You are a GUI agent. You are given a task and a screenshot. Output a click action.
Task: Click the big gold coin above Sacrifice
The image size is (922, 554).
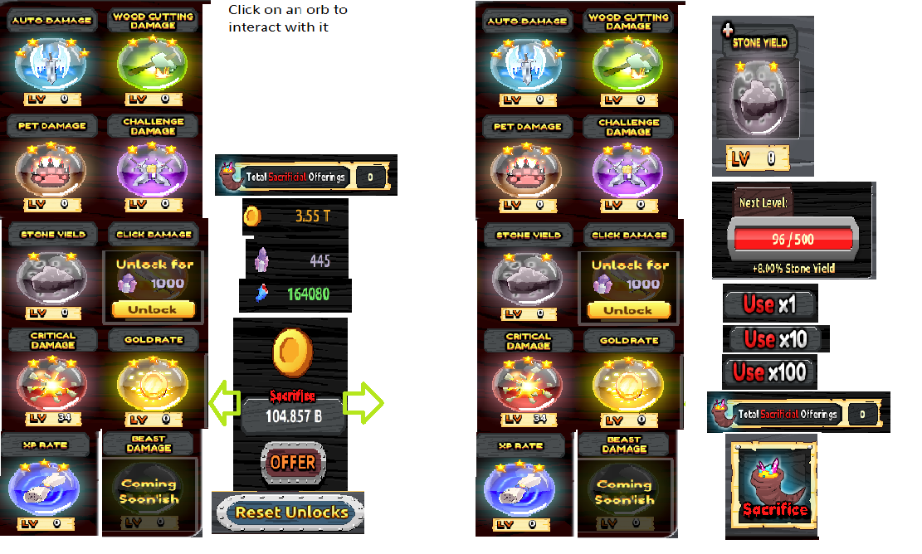[x=293, y=352]
